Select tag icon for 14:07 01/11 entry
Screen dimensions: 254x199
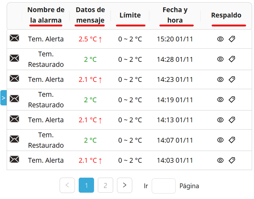pyautogui.click(x=232, y=140)
